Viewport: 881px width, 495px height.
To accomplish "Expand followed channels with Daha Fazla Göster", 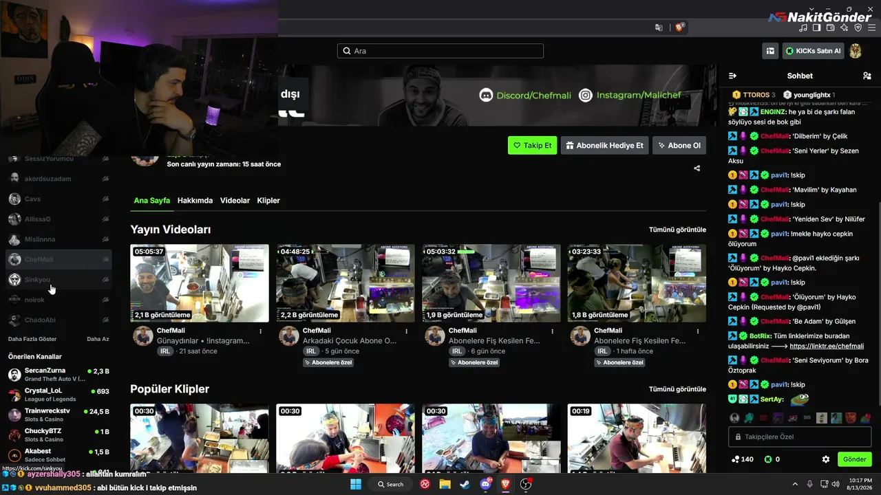I will coord(32,339).
